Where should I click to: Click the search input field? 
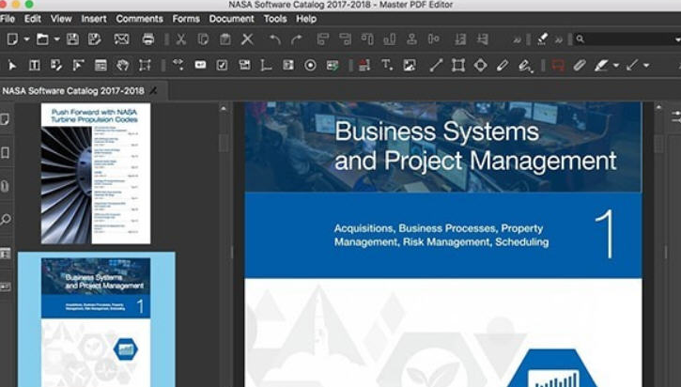click(x=625, y=39)
